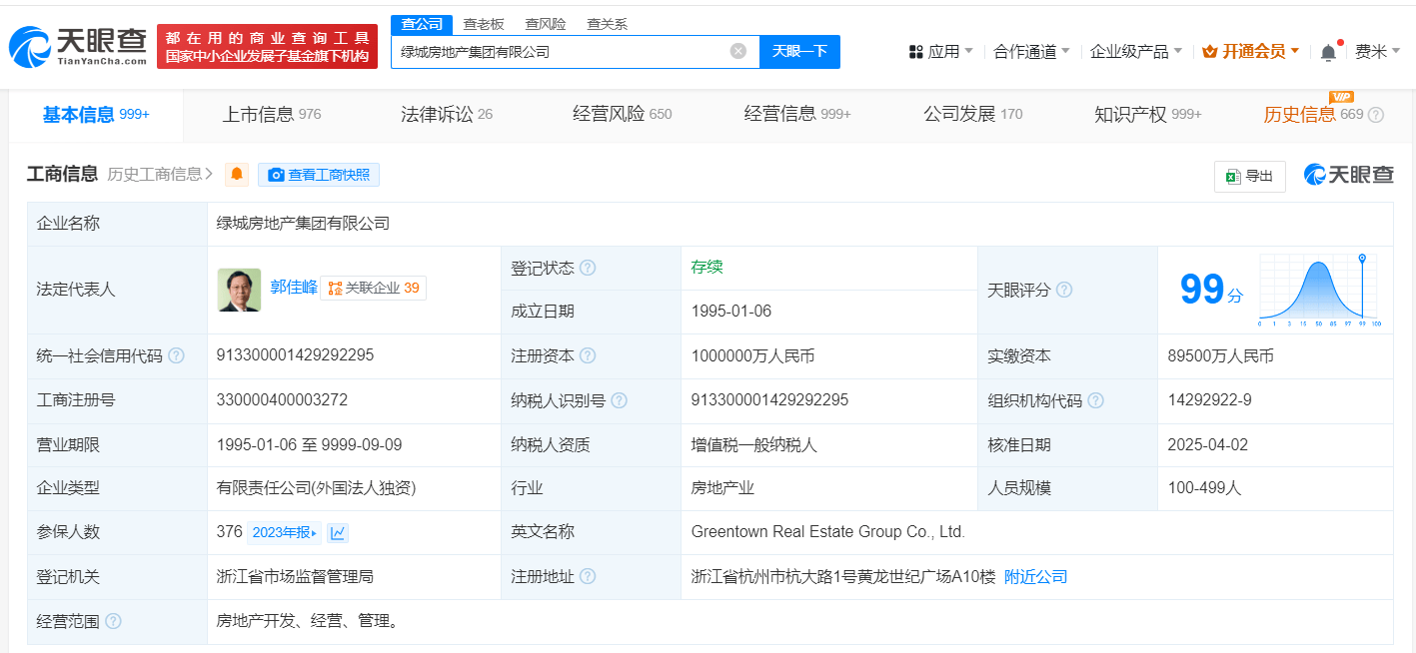Open the notification bell in header
1416x653 pixels.
coord(1328,52)
